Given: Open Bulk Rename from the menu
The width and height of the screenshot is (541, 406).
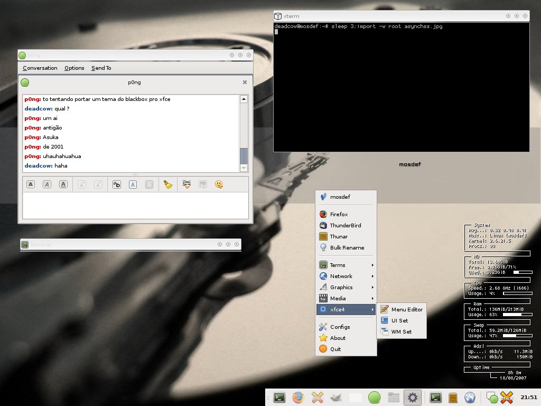Looking at the screenshot, I should click(346, 247).
